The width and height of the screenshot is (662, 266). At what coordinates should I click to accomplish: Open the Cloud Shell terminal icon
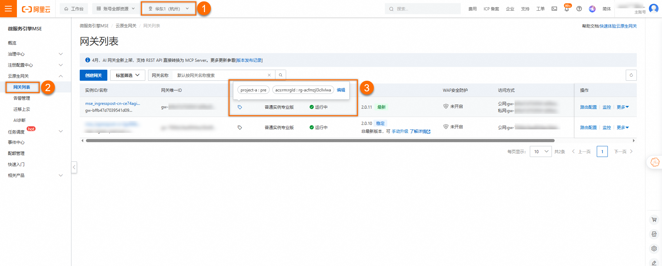(554, 9)
